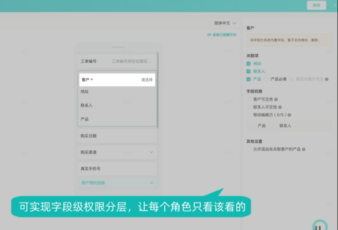338x230 pixels.
Task: Enable the 客户可见性 checkbox
Action: [248, 99]
